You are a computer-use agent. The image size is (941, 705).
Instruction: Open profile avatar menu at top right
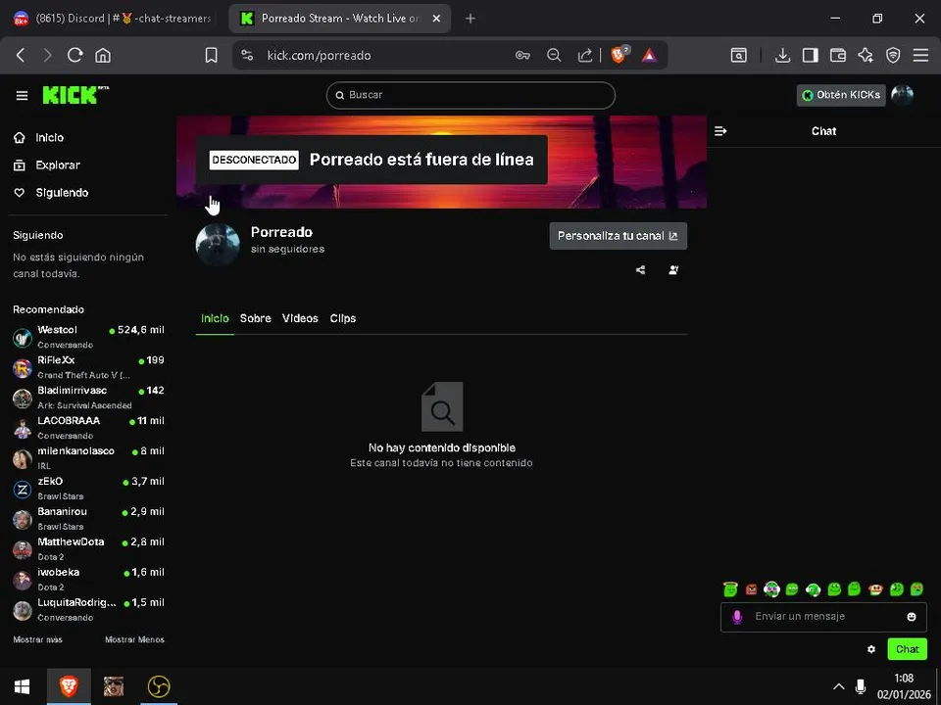pyautogui.click(x=902, y=95)
